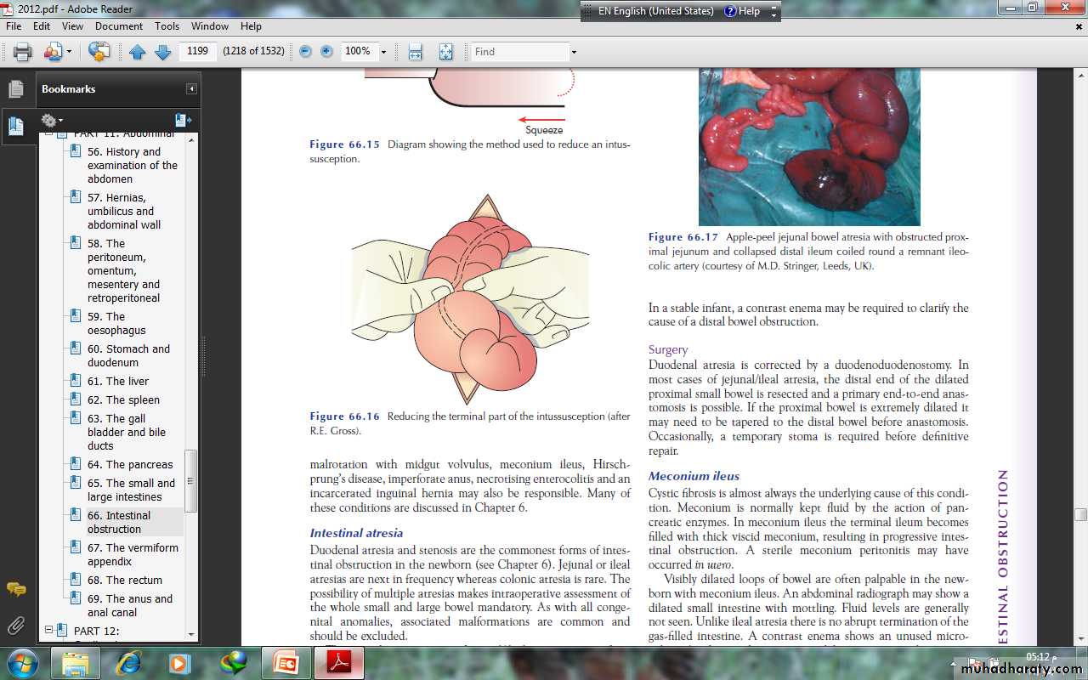Open the Window menu
The width and height of the screenshot is (1088, 680).
click(x=209, y=26)
